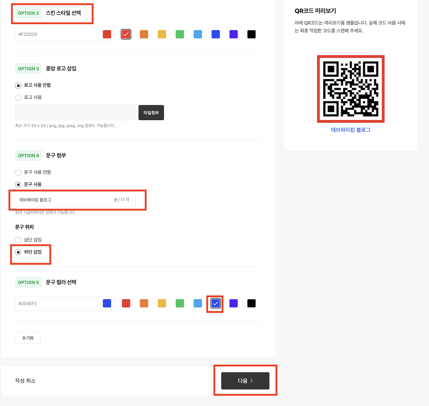
Task: Choose the 하단 삽입 position radio
Action: click(x=18, y=252)
